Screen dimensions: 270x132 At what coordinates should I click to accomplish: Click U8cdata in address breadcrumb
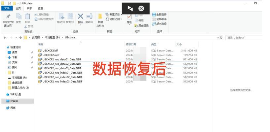(x=70, y=37)
